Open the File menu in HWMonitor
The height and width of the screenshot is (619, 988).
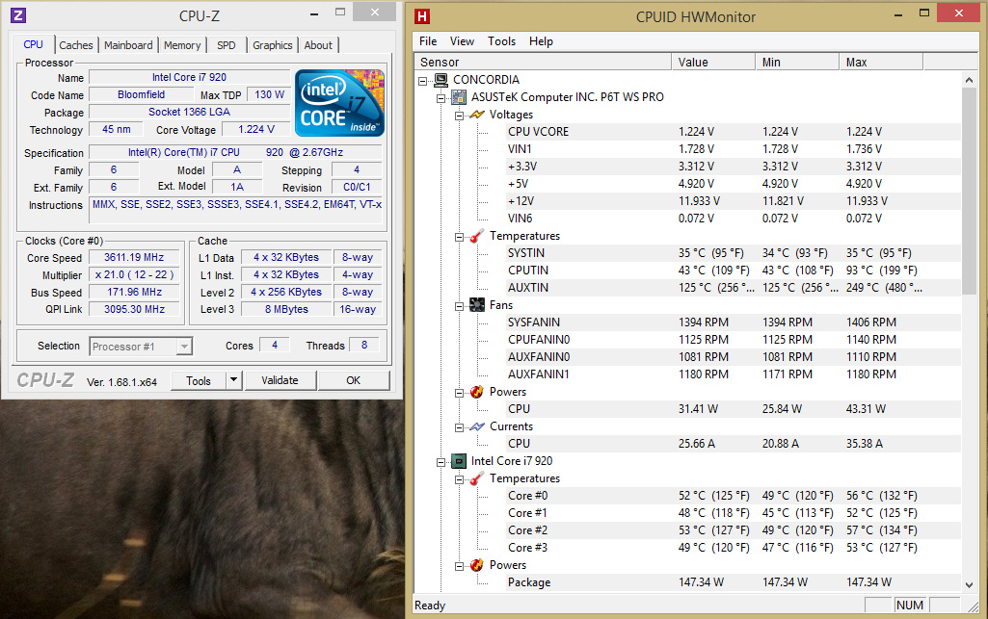pyautogui.click(x=428, y=40)
